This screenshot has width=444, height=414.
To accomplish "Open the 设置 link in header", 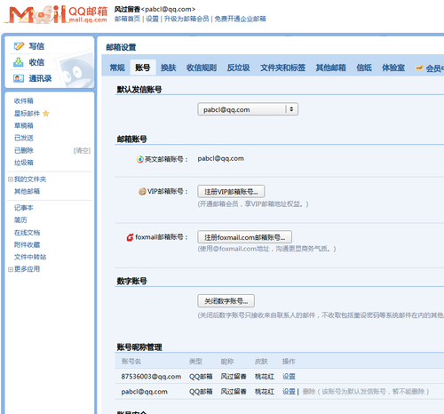I will (152, 19).
